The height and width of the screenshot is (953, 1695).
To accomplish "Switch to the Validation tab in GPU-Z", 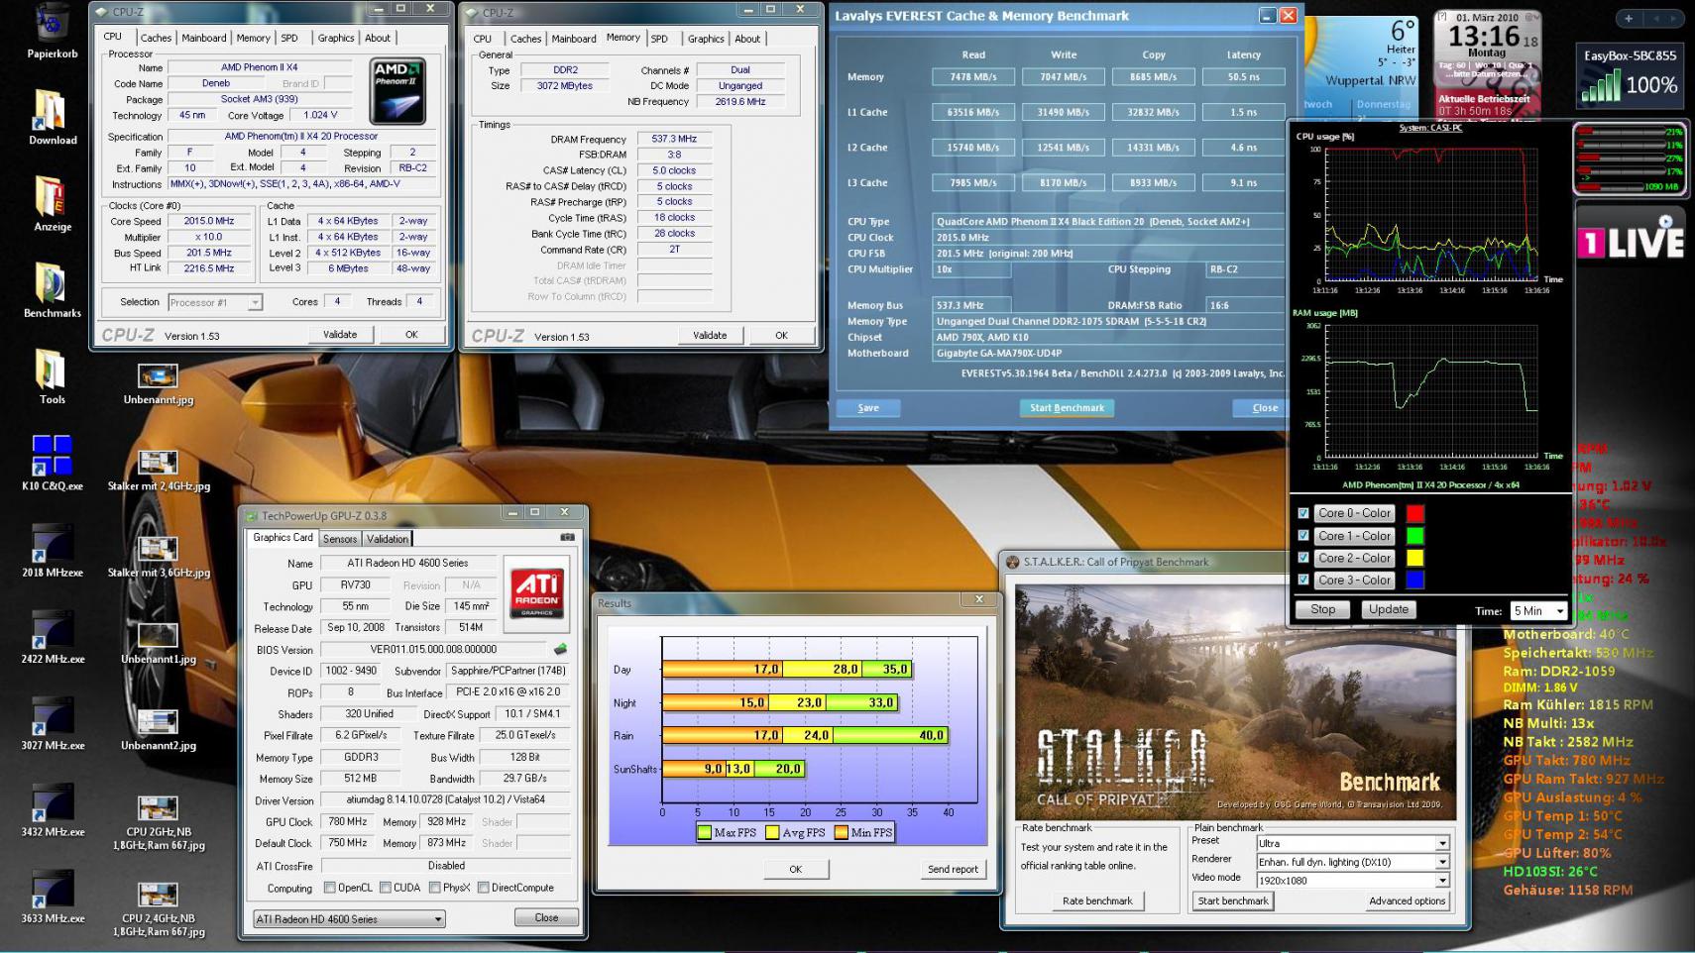I will click(388, 539).
